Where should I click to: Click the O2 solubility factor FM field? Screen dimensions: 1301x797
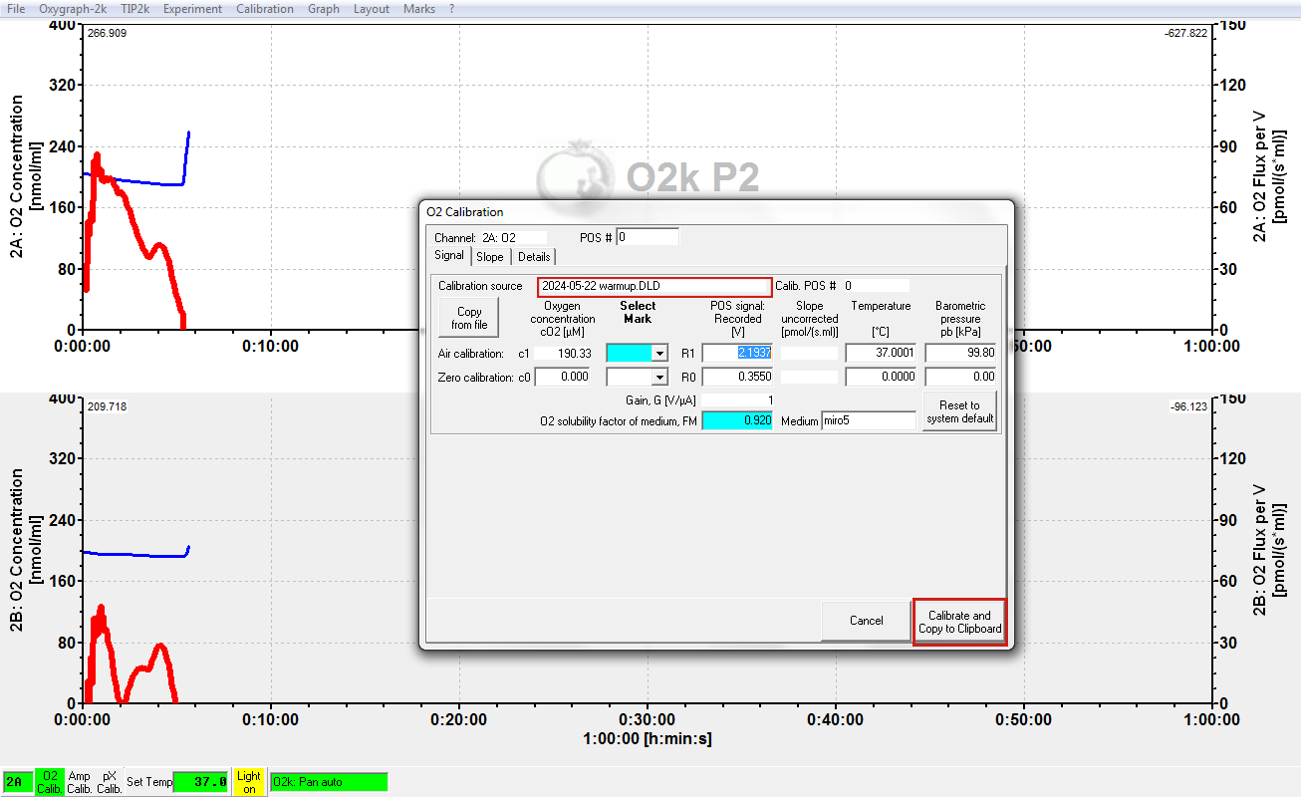click(737, 421)
